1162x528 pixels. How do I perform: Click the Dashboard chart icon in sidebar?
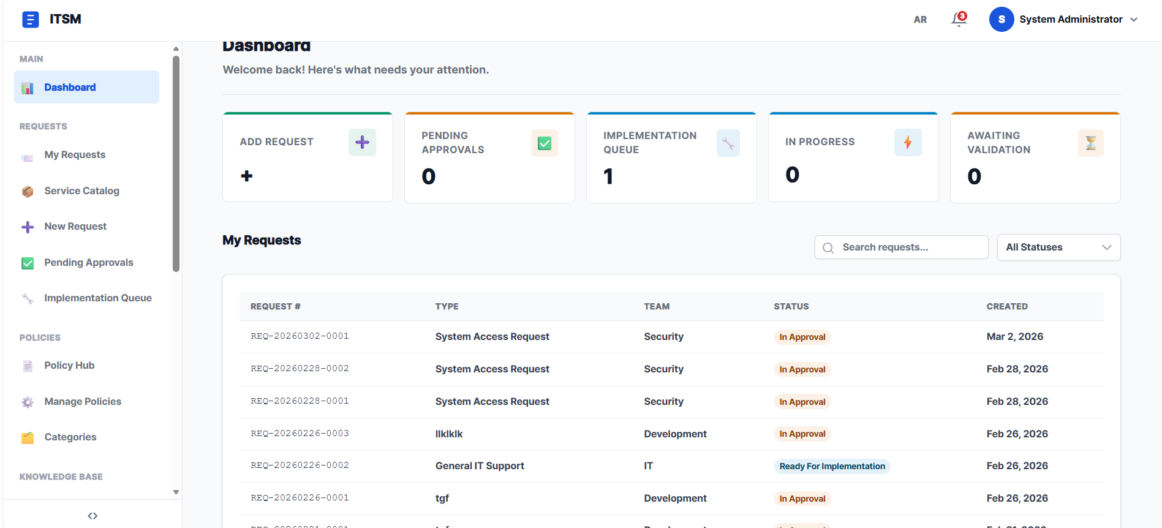pyautogui.click(x=28, y=88)
